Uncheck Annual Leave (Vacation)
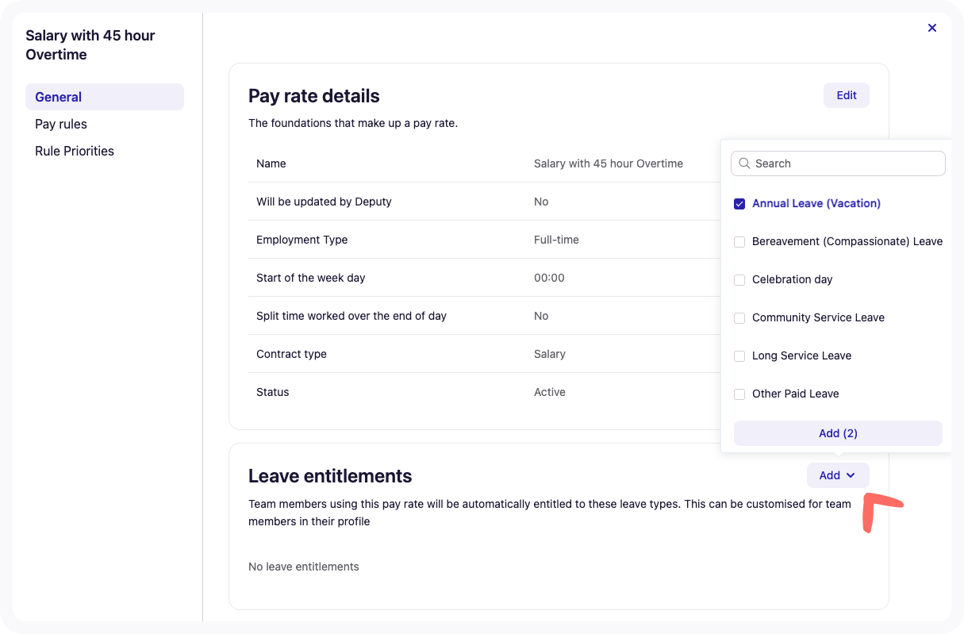Screen dimensions: 964x634 coord(739,203)
